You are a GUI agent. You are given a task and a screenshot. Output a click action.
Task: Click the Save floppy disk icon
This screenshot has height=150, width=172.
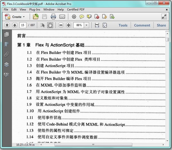click(44, 17)
